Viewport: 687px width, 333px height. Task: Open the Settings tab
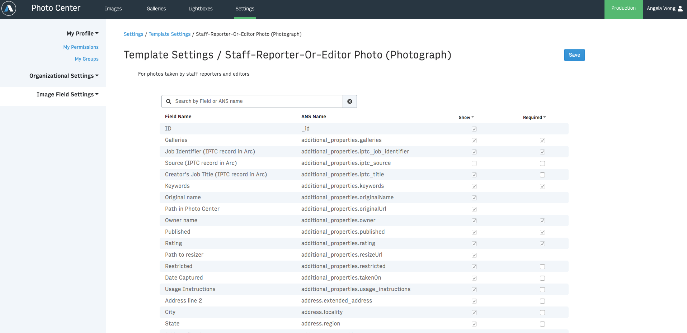[245, 9]
